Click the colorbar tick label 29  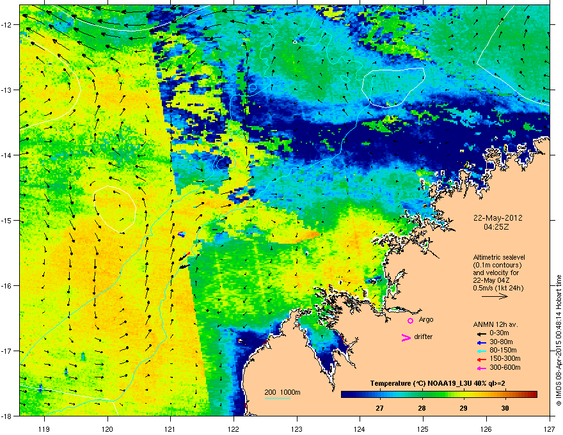(x=464, y=408)
